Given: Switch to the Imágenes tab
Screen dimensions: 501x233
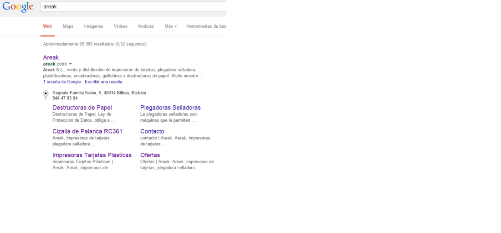Looking at the screenshot, I should coord(94,26).
